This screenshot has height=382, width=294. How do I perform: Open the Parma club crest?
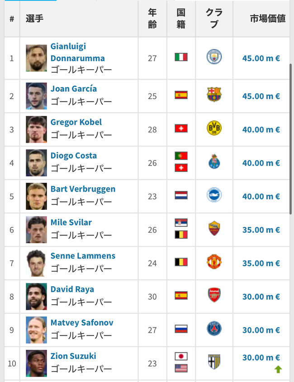[214, 362]
